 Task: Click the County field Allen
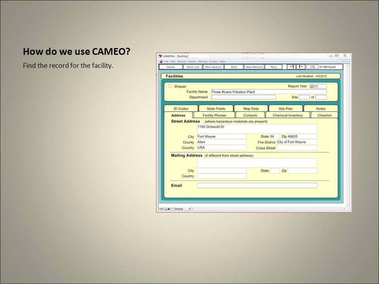pyautogui.click(x=221, y=142)
